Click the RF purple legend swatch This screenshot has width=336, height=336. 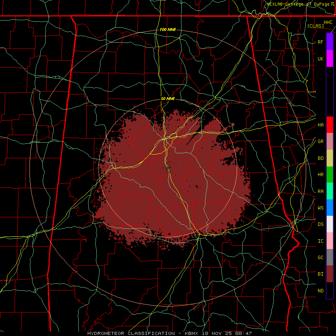click(330, 42)
